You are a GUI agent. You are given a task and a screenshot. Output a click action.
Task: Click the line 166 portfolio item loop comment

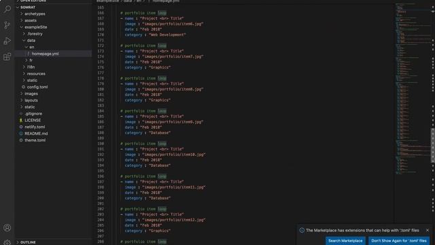[x=143, y=13]
